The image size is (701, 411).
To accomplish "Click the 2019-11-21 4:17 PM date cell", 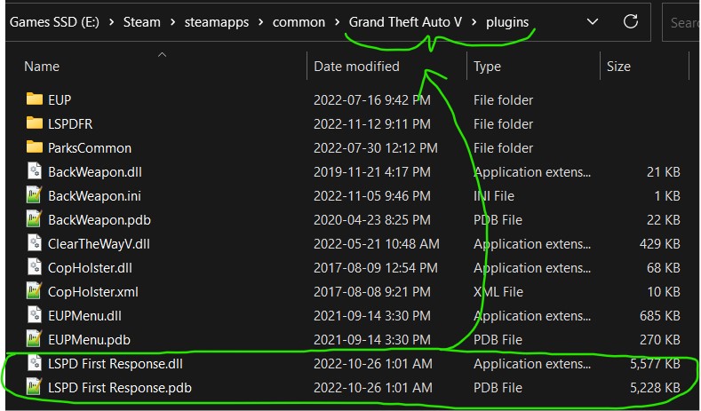I will coord(372,172).
